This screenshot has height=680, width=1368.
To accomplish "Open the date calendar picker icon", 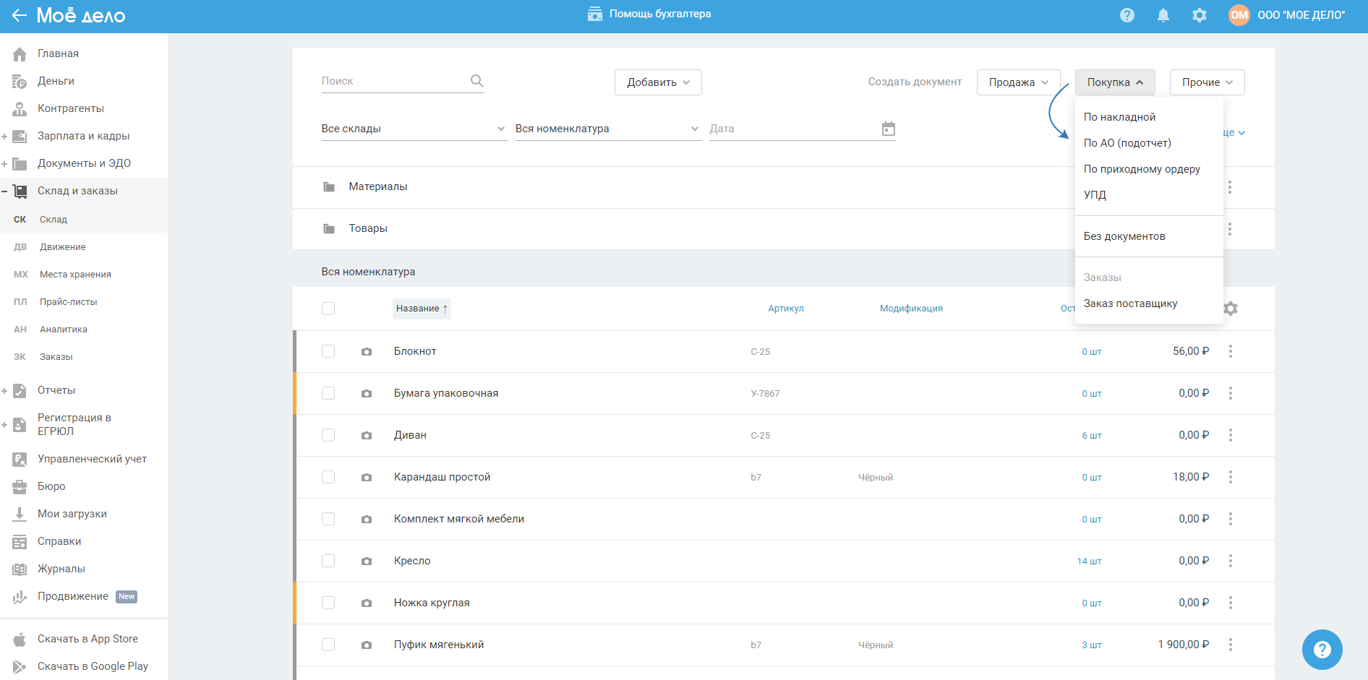I will (x=888, y=129).
